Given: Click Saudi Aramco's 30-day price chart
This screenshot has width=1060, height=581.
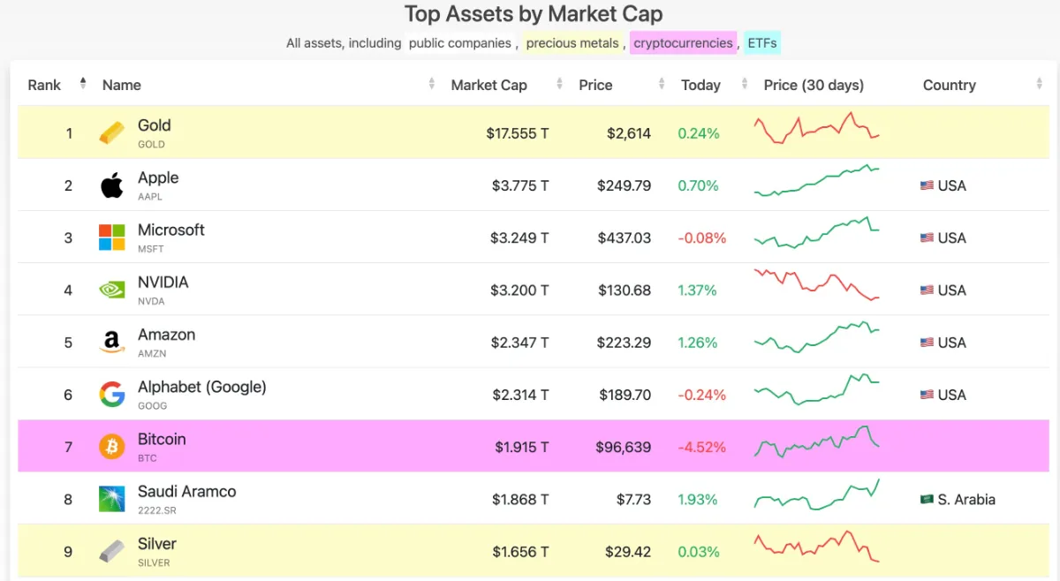Looking at the screenshot, I should [816, 494].
